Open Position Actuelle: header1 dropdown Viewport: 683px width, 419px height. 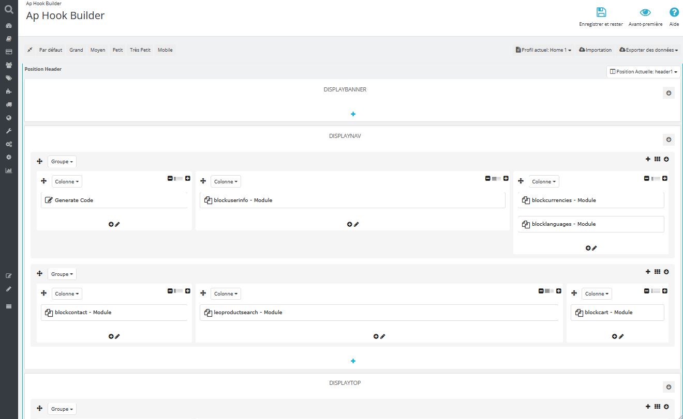(x=643, y=72)
